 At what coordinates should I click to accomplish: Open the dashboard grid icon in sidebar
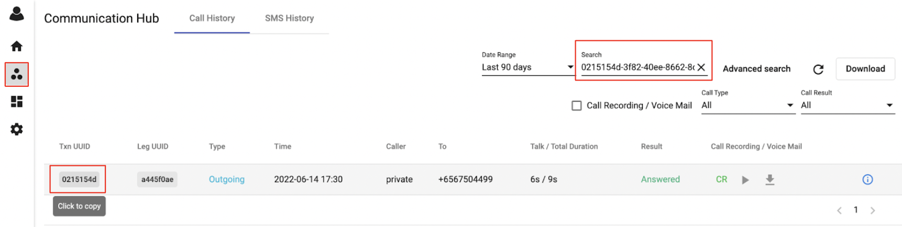(x=17, y=101)
